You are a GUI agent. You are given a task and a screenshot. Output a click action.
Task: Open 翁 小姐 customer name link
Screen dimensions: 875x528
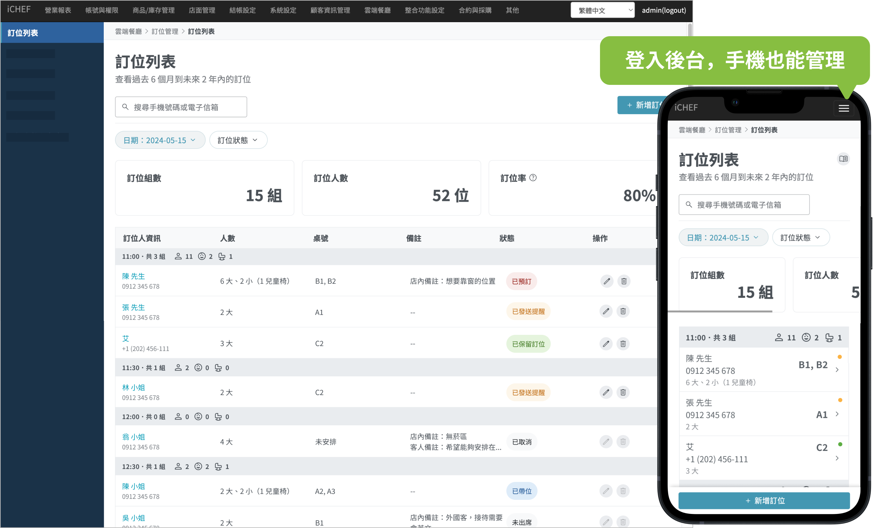point(133,437)
